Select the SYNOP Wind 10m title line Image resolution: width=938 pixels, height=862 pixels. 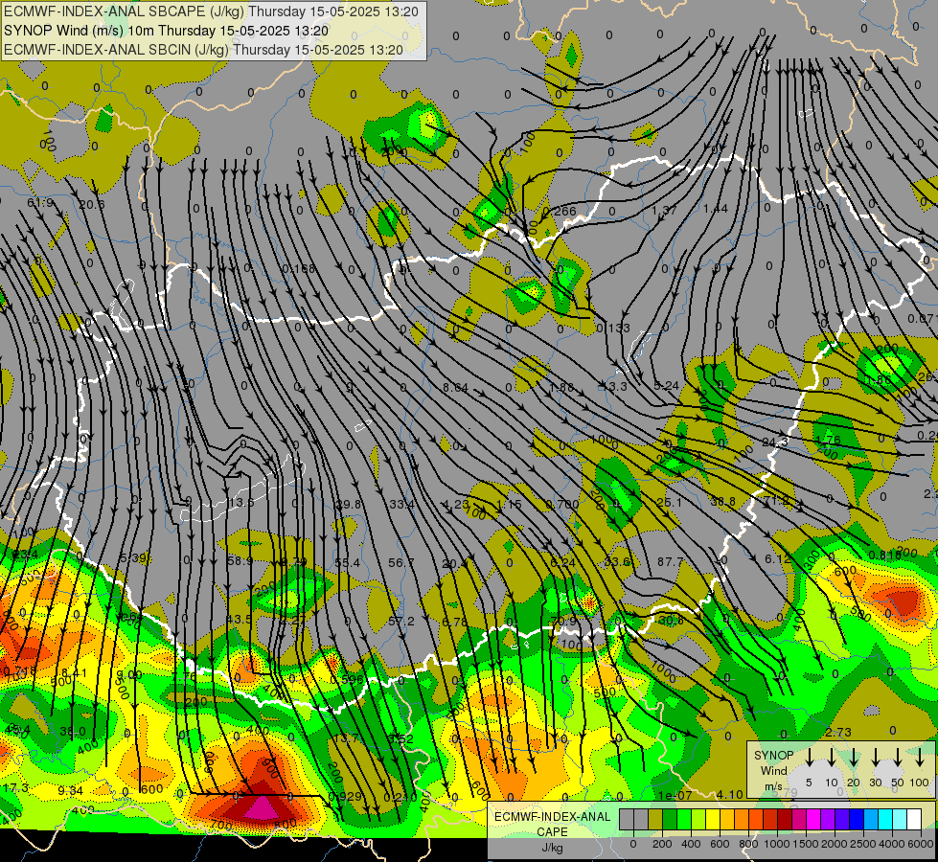click(167, 31)
